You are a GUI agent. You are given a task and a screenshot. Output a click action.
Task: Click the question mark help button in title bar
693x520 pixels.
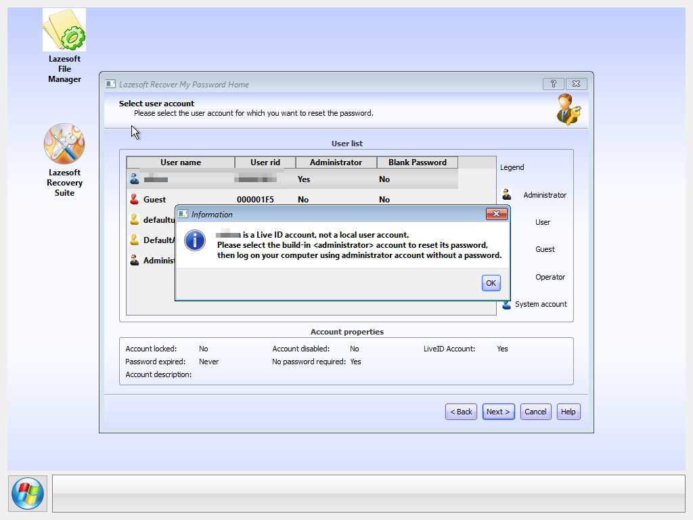pos(553,83)
